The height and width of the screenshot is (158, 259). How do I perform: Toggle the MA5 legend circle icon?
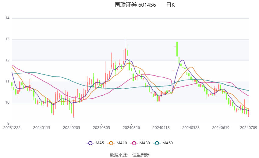click(90, 143)
